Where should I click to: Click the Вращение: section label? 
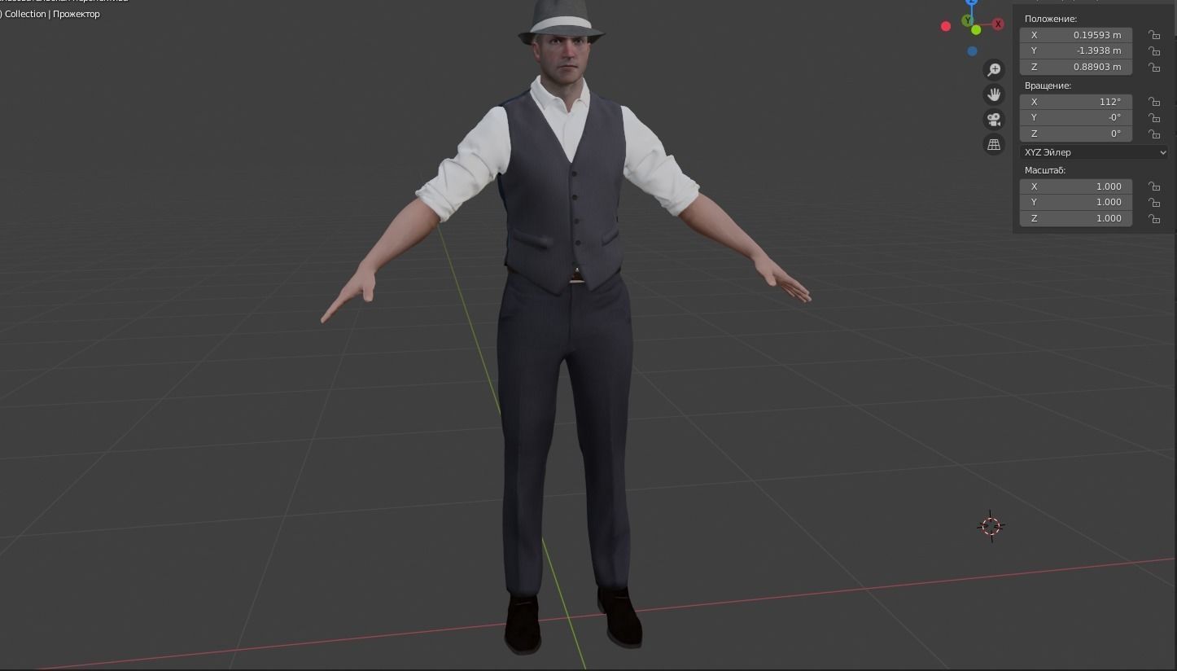(1048, 86)
